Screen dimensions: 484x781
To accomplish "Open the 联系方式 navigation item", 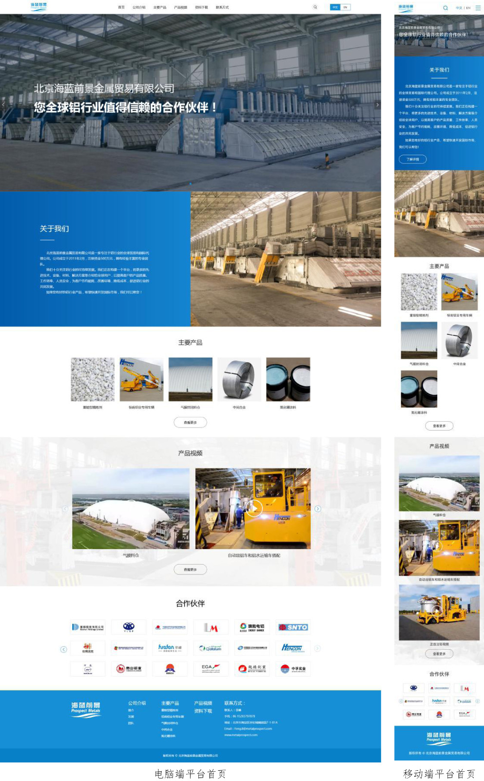I will [x=222, y=7].
